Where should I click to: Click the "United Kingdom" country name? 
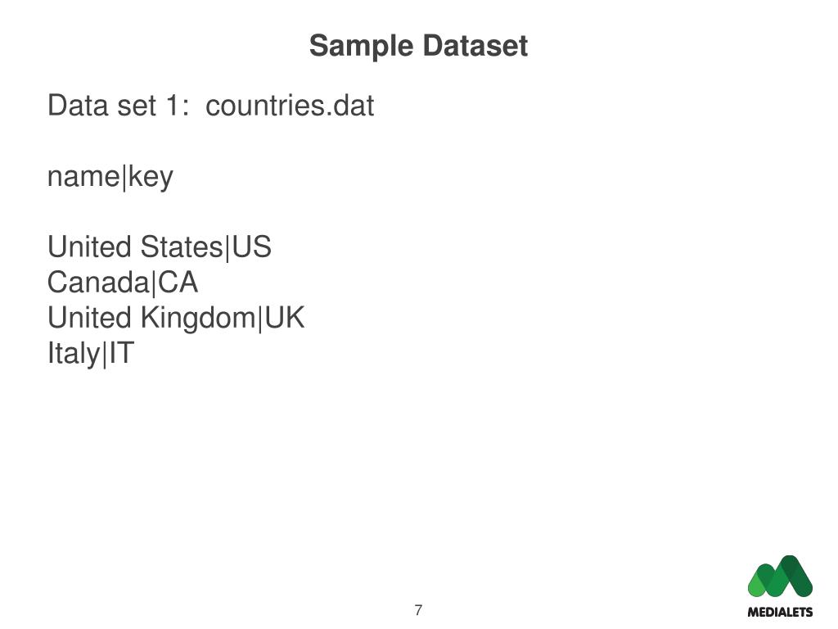[151, 318]
